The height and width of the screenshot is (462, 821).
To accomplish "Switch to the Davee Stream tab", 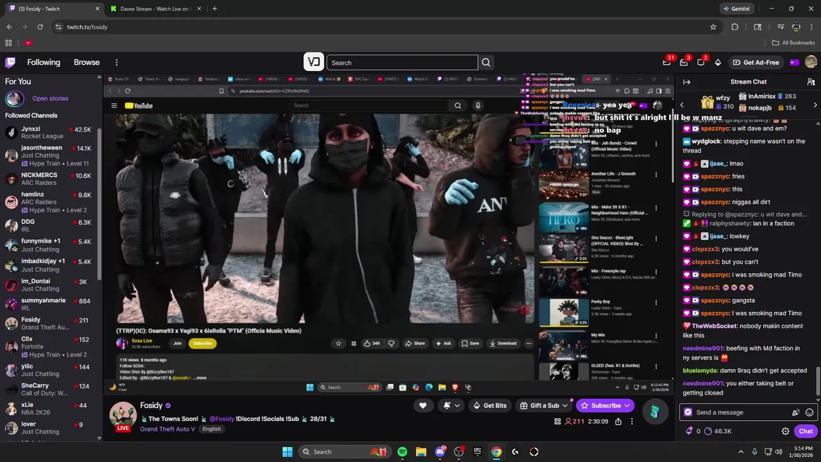I will coord(154,9).
